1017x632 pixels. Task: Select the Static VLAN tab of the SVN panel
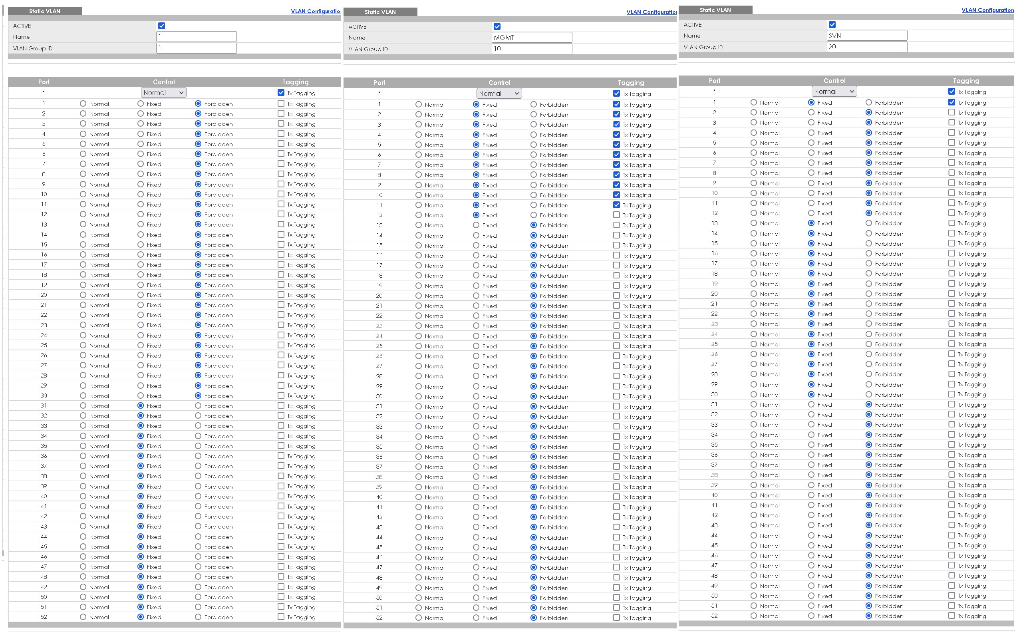(715, 10)
